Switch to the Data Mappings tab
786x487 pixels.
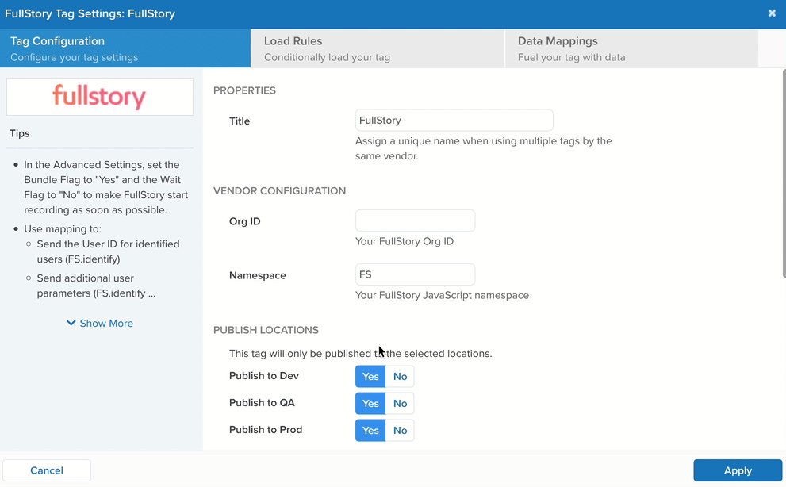[631, 48]
